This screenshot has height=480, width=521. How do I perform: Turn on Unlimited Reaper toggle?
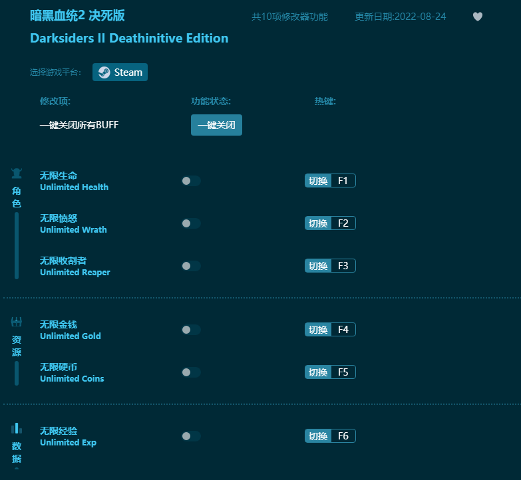click(x=191, y=266)
